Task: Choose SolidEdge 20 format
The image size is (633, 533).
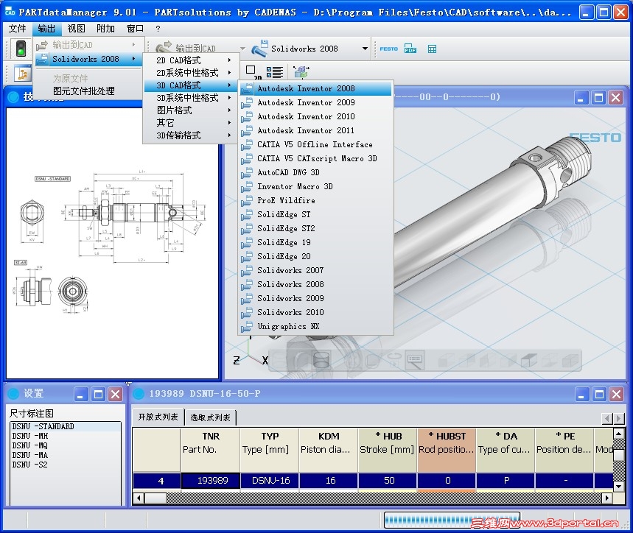Action: point(315,256)
